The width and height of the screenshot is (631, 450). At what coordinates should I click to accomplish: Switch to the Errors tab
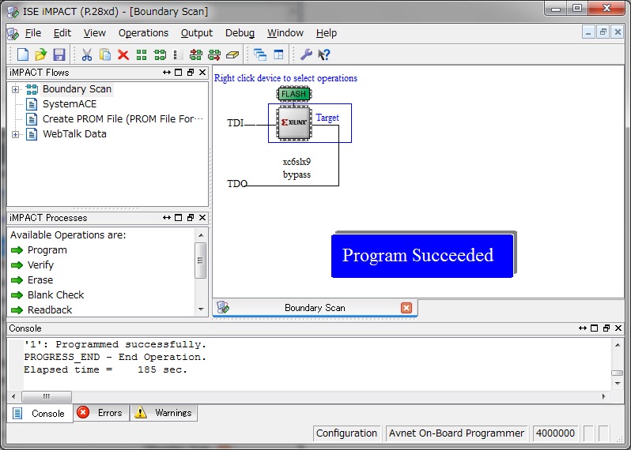pos(101,413)
